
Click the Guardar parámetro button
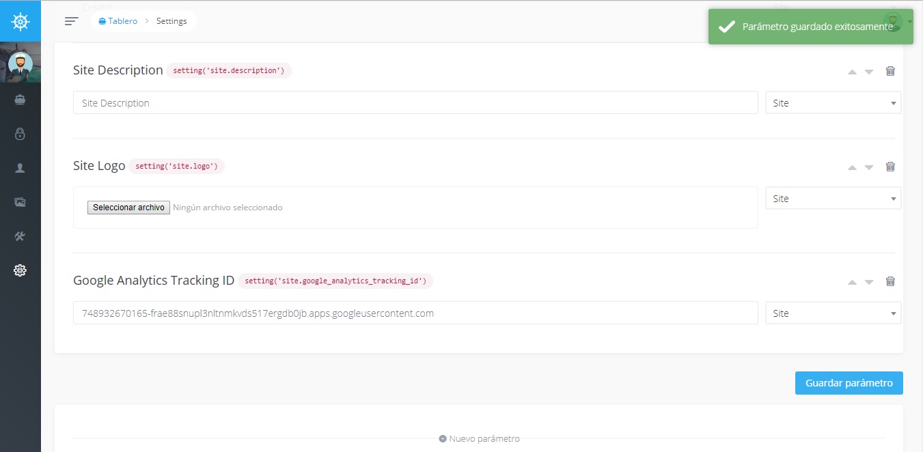[849, 383]
